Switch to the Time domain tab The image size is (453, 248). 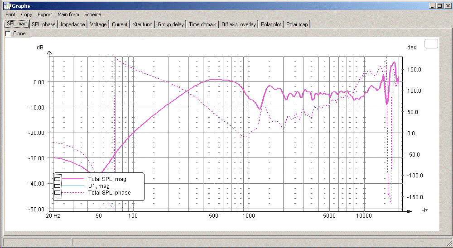coord(203,24)
